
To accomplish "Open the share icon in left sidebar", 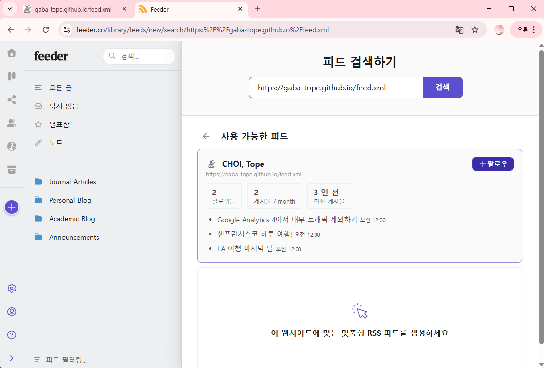I will 12,100.
